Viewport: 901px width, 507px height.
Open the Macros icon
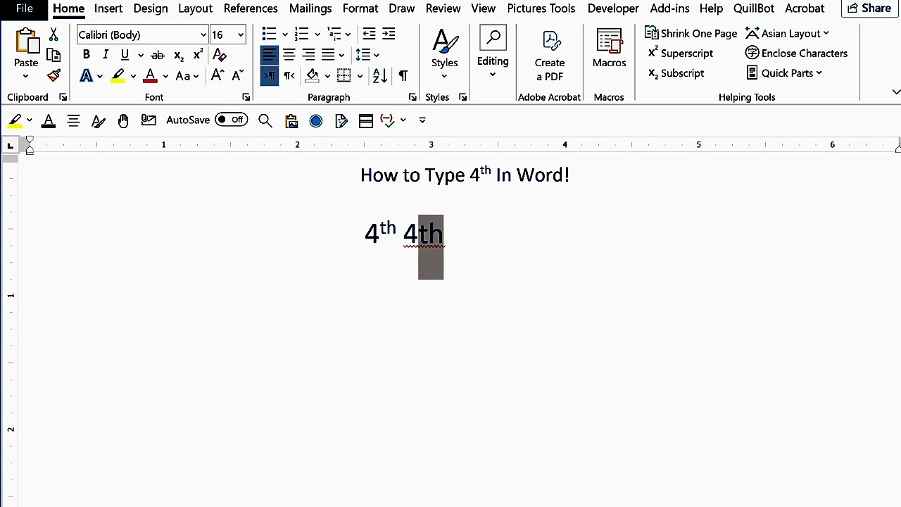(609, 40)
